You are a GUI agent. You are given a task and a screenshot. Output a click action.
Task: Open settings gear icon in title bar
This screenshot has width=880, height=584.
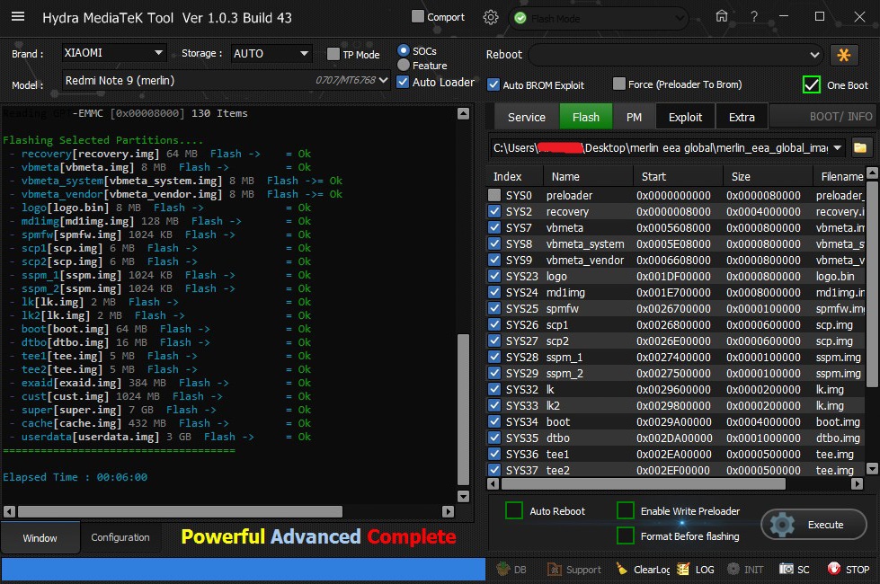491,17
